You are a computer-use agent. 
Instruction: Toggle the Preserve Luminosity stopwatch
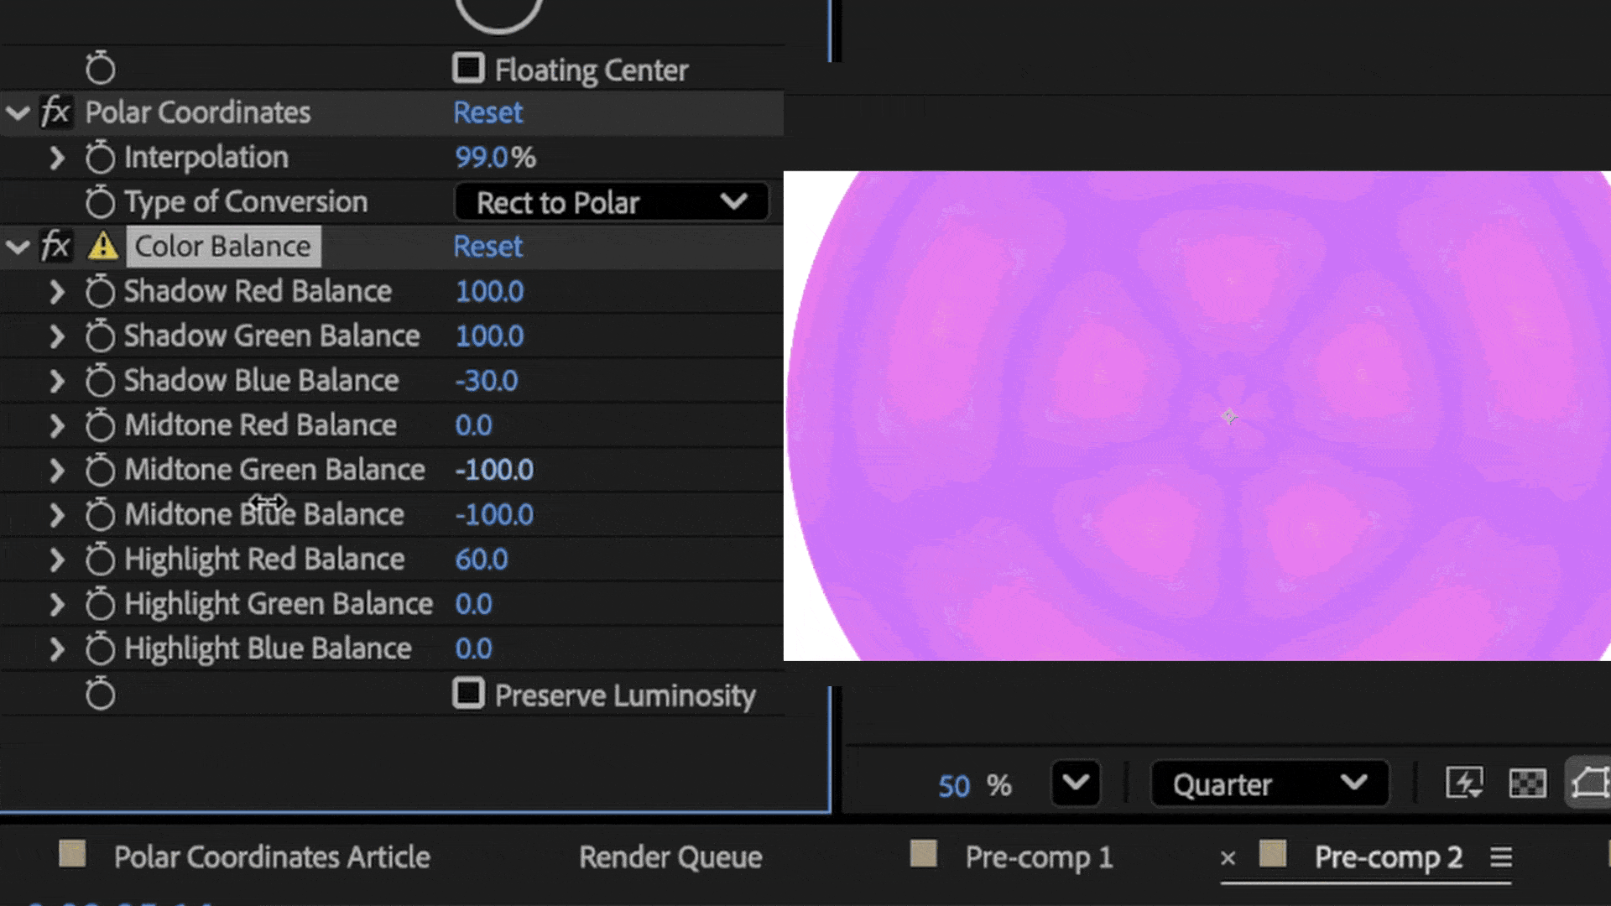pos(100,693)
